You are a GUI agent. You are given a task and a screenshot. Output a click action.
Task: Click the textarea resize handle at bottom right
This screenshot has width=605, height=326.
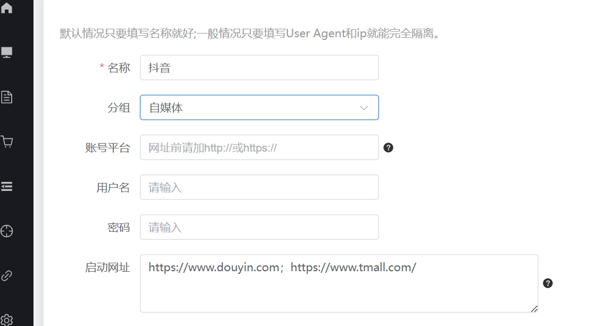tap(535, 309)
